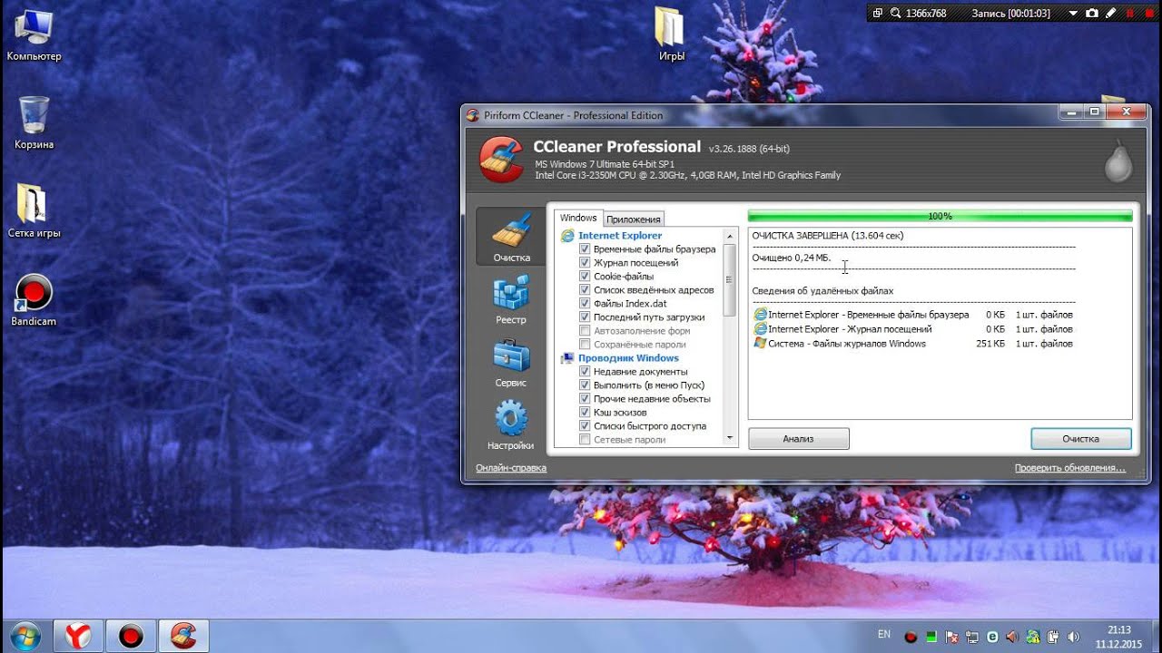Open the Компьютер desktop icon
This screenshot has height=653, width=1162.
(x=34, y=34)
